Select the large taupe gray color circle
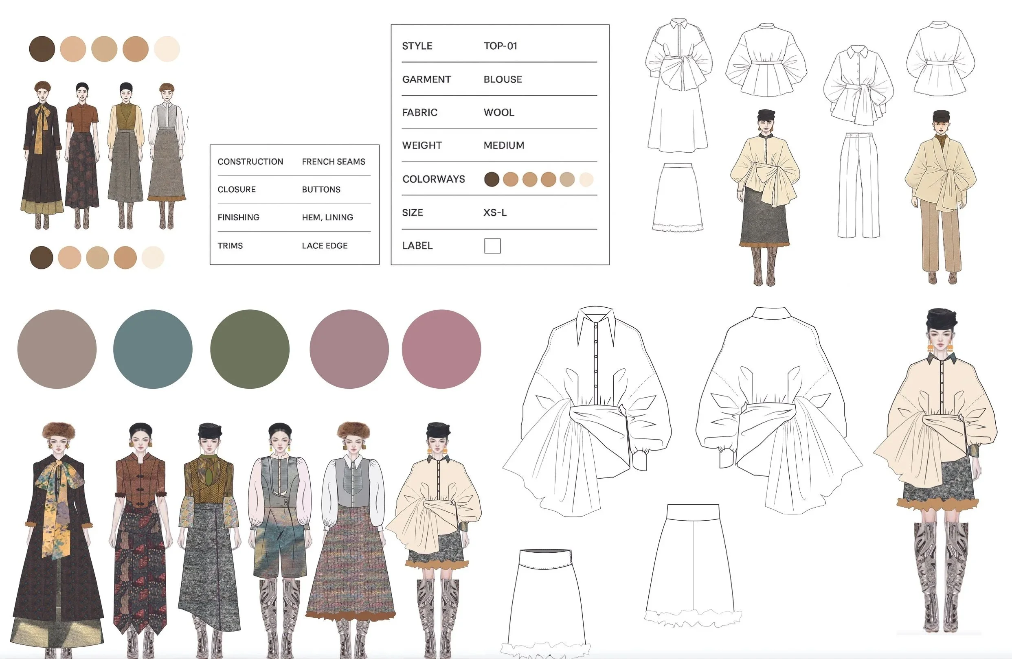The height and width of the screenshot is (659, 1012). pos(57,349)
